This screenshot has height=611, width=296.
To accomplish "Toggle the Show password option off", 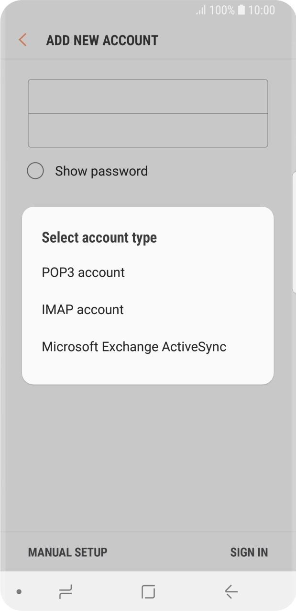I will (35, 171).
